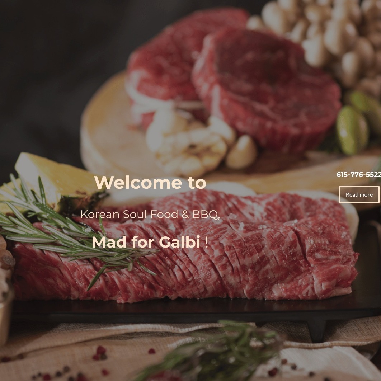The width and height of the screenshot is (381, 381).
Task: Click the garlic bulb on the cutting board
Action: point(189,144)
